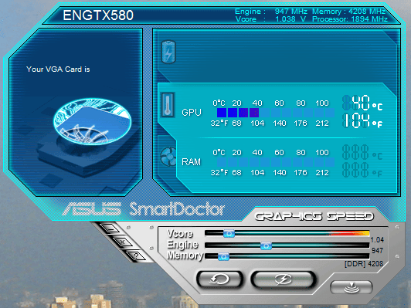Click the spinning fan VGA card graphic
This screenshot has width=411, height=308.
tap(92, 122)
